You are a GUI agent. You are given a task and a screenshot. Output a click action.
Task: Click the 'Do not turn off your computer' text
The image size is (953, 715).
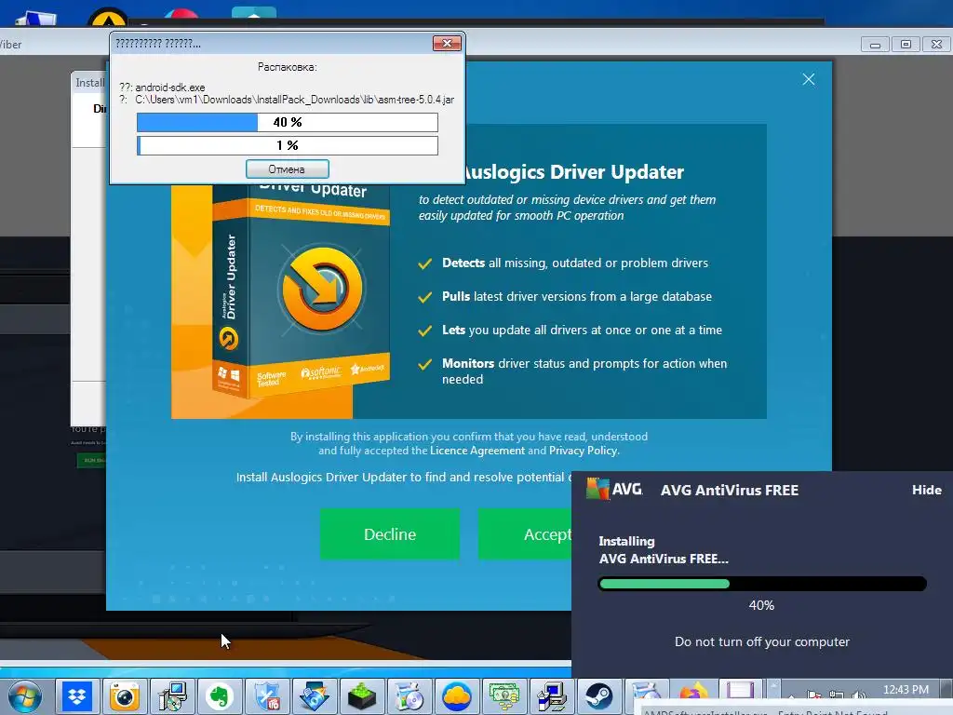click(x=762, y=641)
